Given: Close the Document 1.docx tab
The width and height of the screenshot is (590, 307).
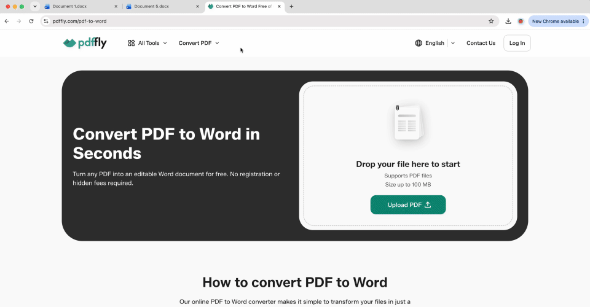Looking at the screenshot, I should tap(116, 6).
